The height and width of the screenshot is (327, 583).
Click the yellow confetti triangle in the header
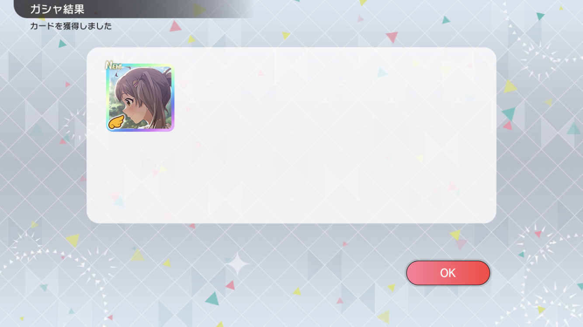pyautogui.click(x=199, y=10)
